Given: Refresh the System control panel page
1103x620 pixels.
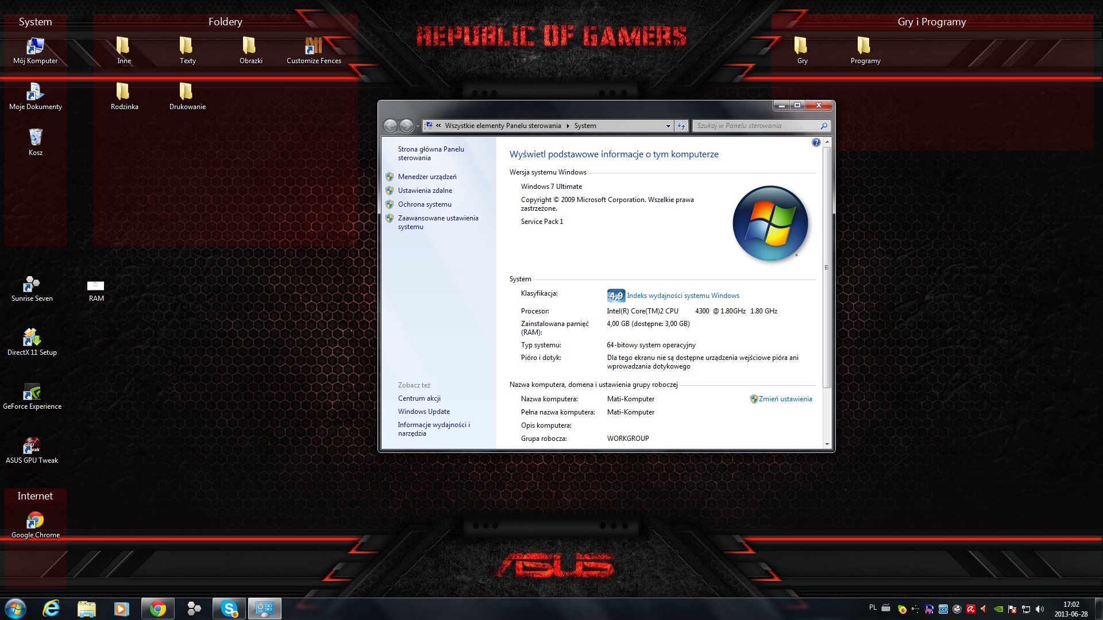Looking at the screenshot, I should tap(681, 126).
